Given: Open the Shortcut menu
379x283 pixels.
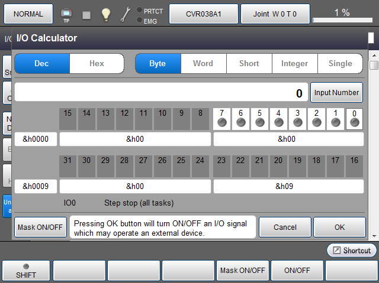Looking at the screenshot, I should (352, 251).
